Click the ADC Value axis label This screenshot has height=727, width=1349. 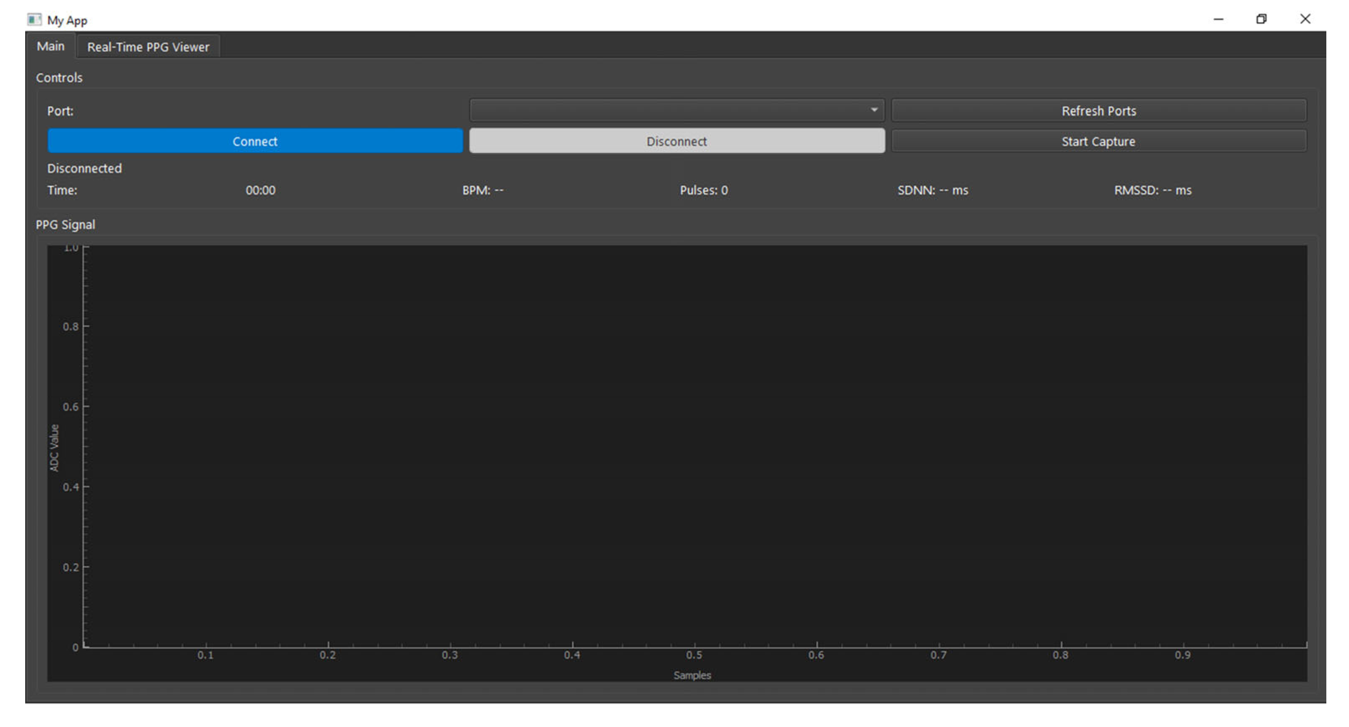coord(55,448)
